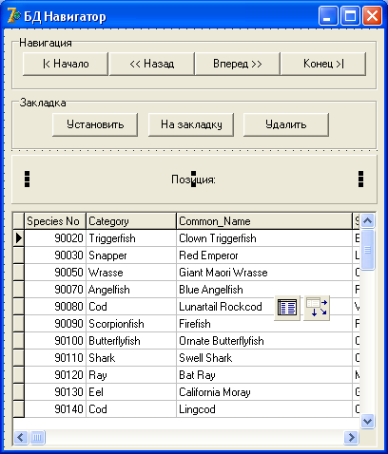Select Category cell 'Angelfish'
Image resolution: width=388 pixels, height=454 pixels.
(131, 290)
